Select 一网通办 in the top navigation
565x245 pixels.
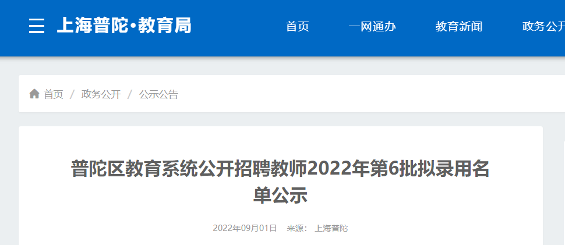tap(372, 26)
